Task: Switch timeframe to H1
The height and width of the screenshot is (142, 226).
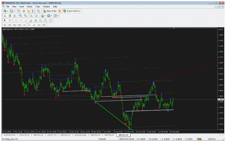Action: (x=25, y=25)
